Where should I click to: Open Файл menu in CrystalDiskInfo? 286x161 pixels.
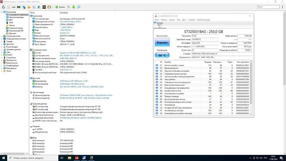157,20
